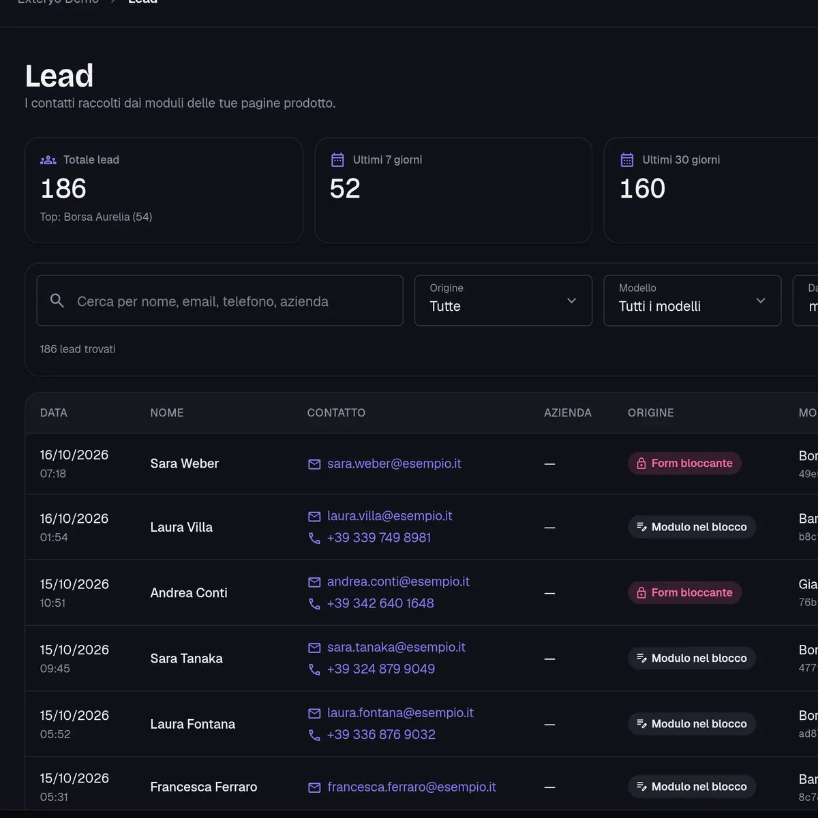The image size is (818, 818).
Task: Click the NOME column header
Action: (167, 413)
